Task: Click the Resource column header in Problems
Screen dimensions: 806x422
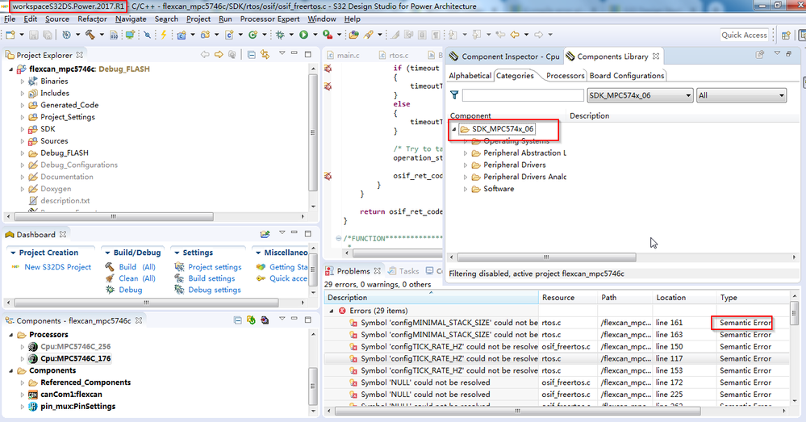Action: [567, 297]
